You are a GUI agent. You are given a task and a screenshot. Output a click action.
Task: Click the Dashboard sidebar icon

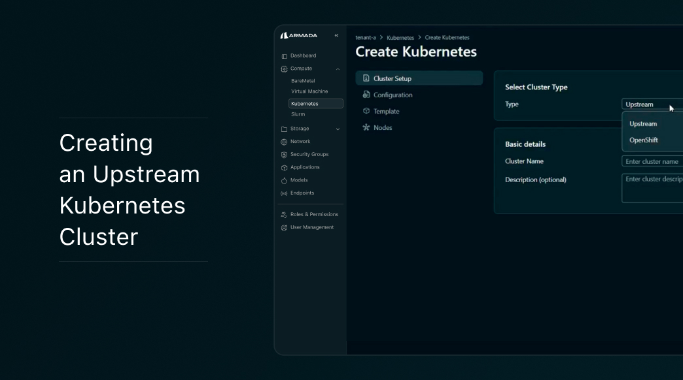click(x=284, y=56)
